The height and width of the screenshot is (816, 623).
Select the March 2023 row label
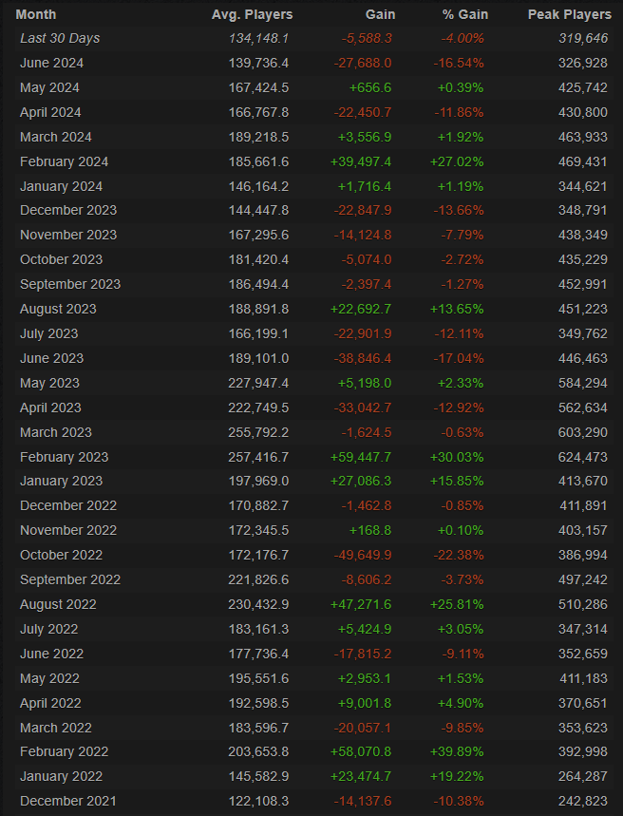coord(56,432)
